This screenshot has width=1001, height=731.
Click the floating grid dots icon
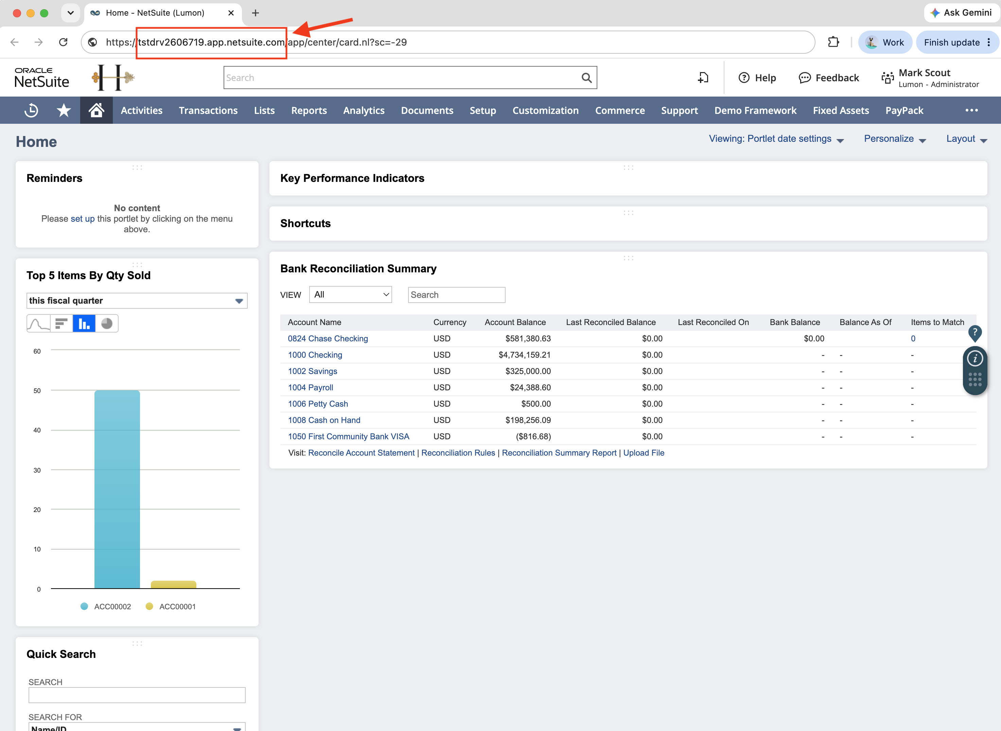click(x=975, y=380)
